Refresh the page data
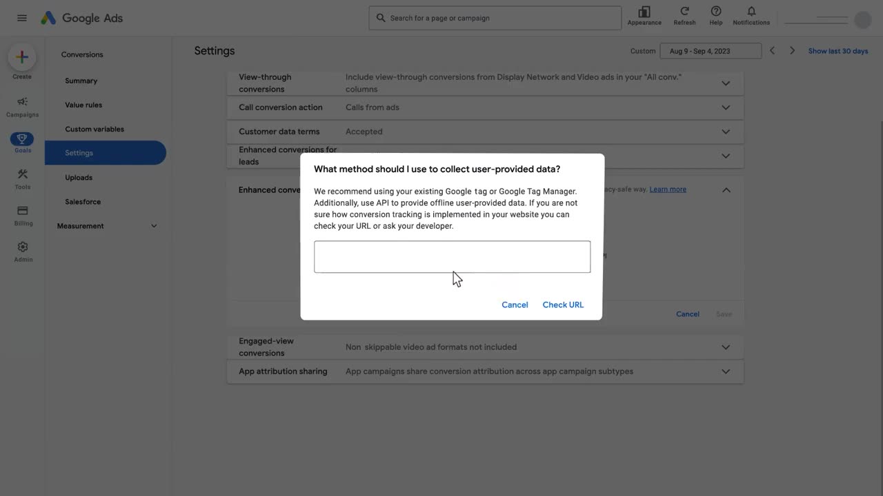Viewport: 883px width, 496px height. (684, 16)
